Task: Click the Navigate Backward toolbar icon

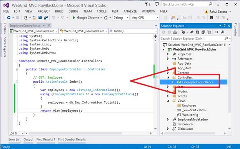Action: (x=9, y=18)
